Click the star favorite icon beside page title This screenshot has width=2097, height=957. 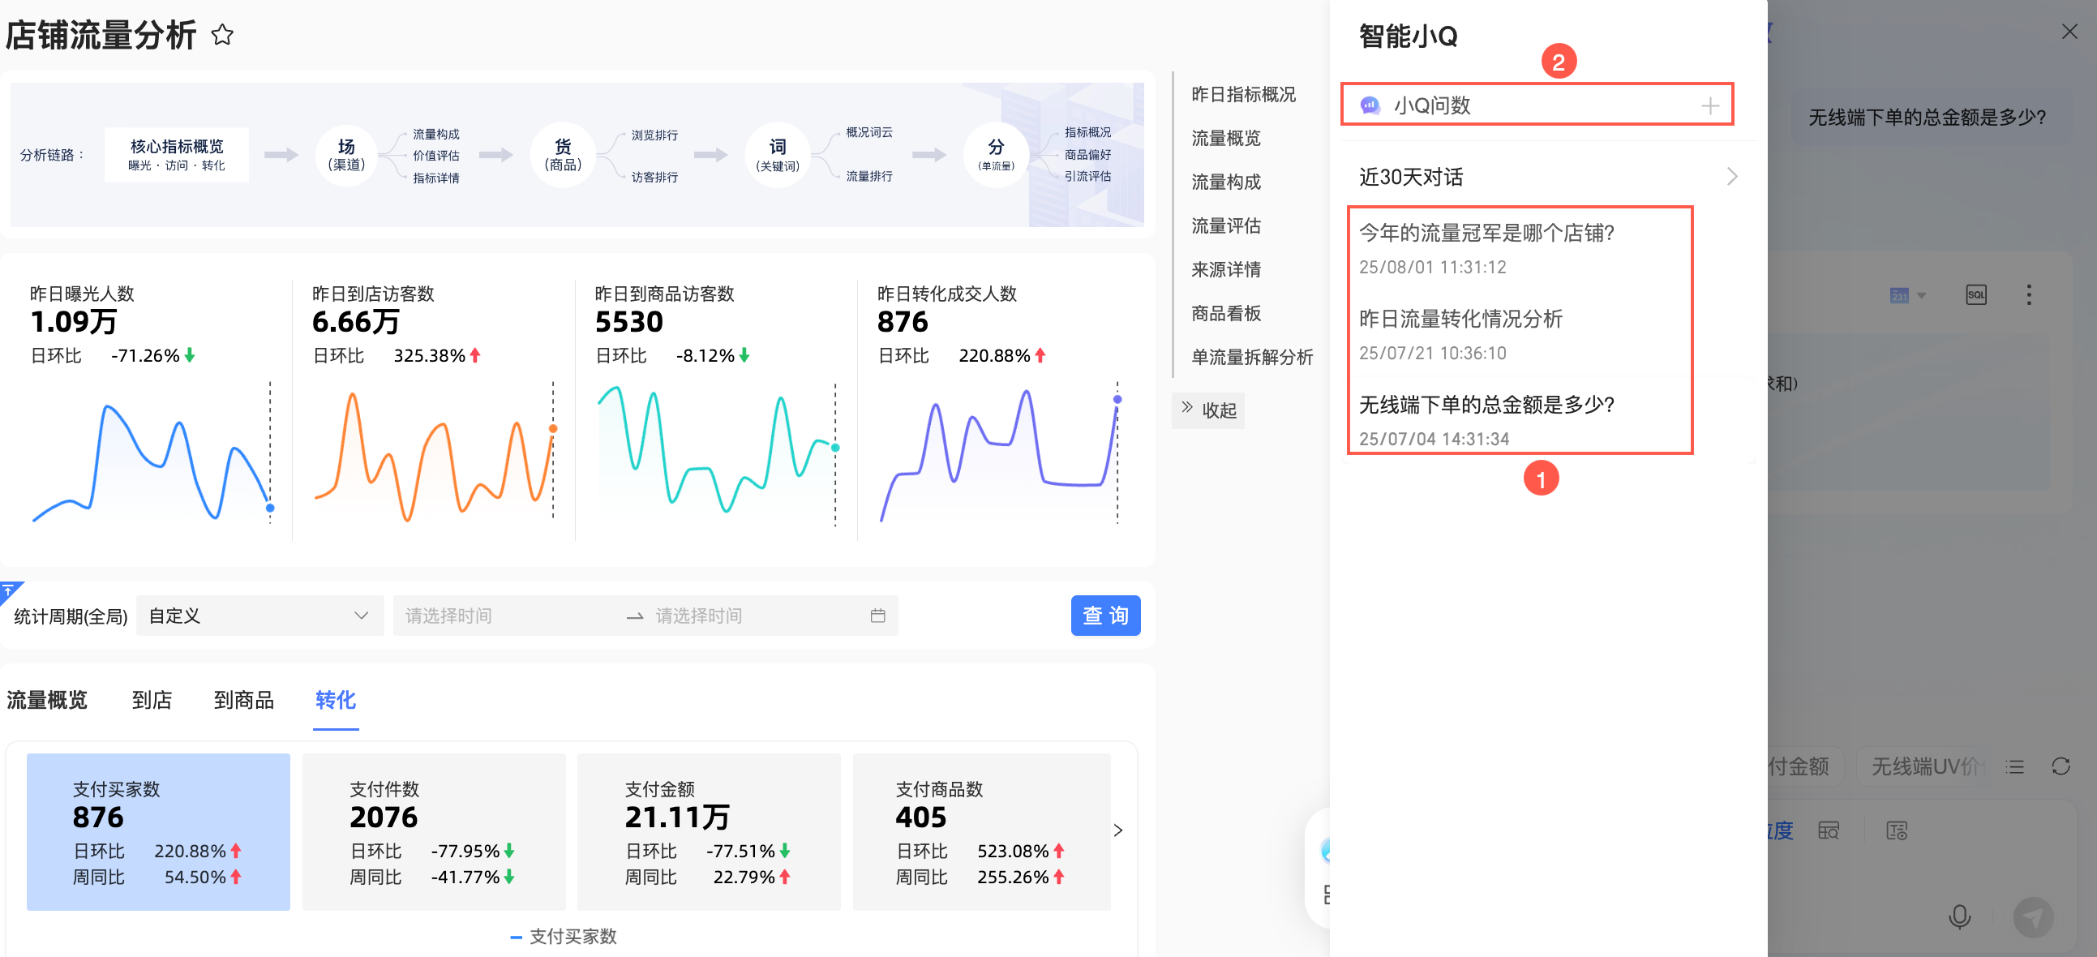point(221,35)
